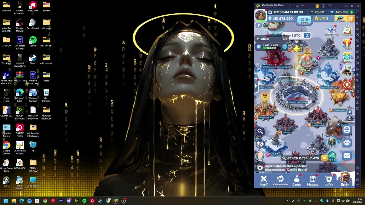Viewport: 365px width, 205px height.
Task: Collapse the BlueStacks side toolbar
Action: click(358, 6)
